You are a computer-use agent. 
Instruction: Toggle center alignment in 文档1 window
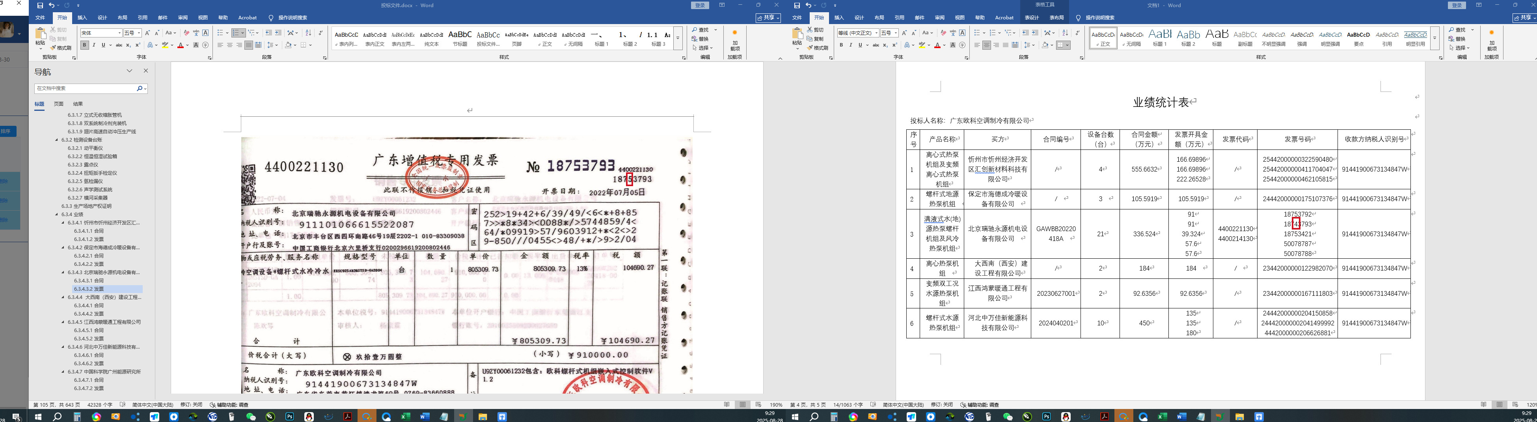point(987,45)
